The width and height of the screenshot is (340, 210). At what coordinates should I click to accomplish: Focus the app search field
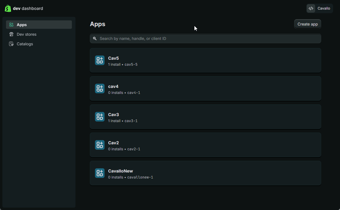tap(207, 39)
